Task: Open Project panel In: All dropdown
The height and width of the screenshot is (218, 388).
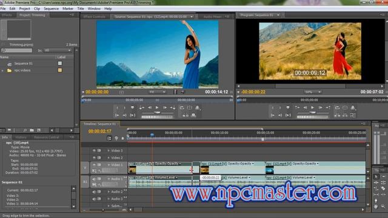Action: pos(58,50)
